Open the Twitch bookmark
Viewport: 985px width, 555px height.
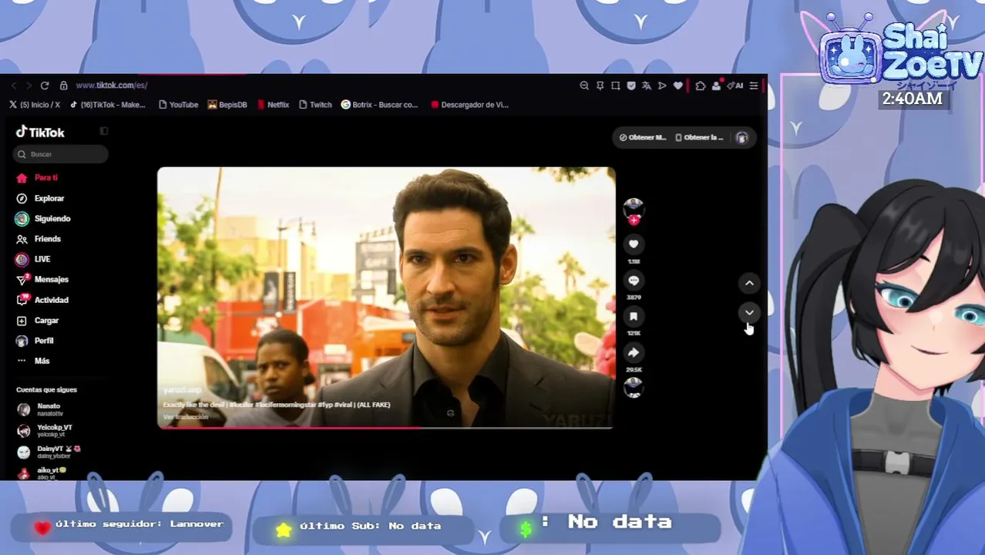315,105
